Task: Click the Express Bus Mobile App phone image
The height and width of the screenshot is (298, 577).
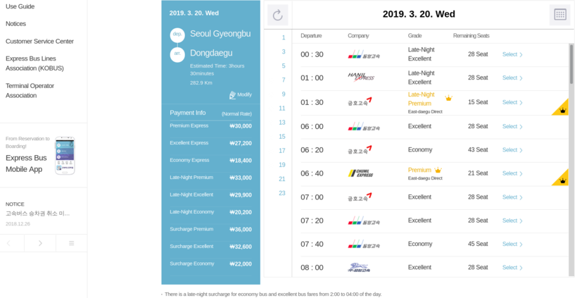Action: click(65, 155)
